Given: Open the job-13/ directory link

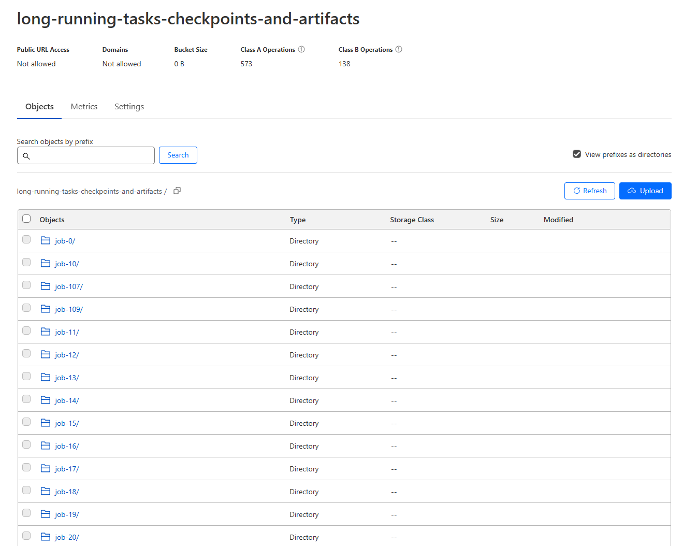Looking at the screenshot, I should [67, 378].
